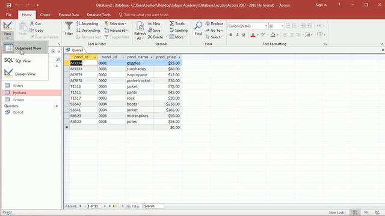The image size is (385, 216).
Task: Apply the red font color
Action: (253, 35)
